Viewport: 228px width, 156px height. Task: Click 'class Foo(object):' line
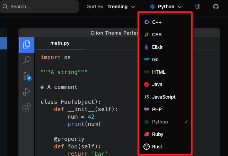(71, 102)
